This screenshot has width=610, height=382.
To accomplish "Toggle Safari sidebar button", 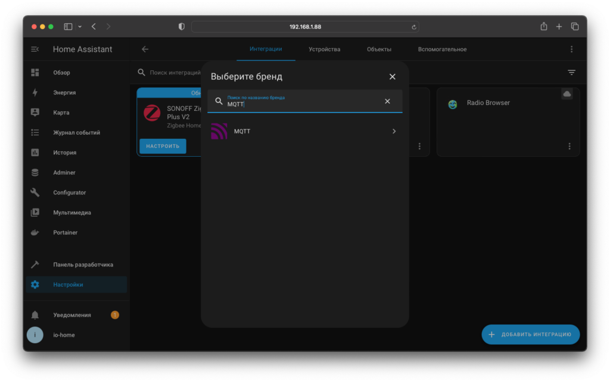I will [x=68, y=26].
